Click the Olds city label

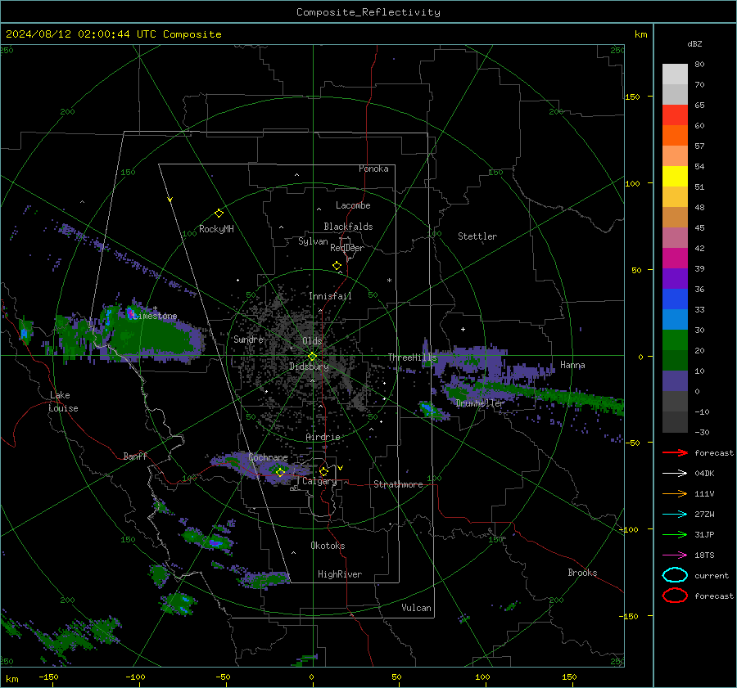[312, 341]
